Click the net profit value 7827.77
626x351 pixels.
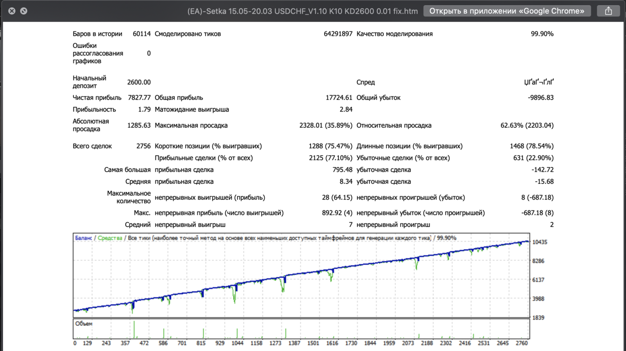click(139, 98)
